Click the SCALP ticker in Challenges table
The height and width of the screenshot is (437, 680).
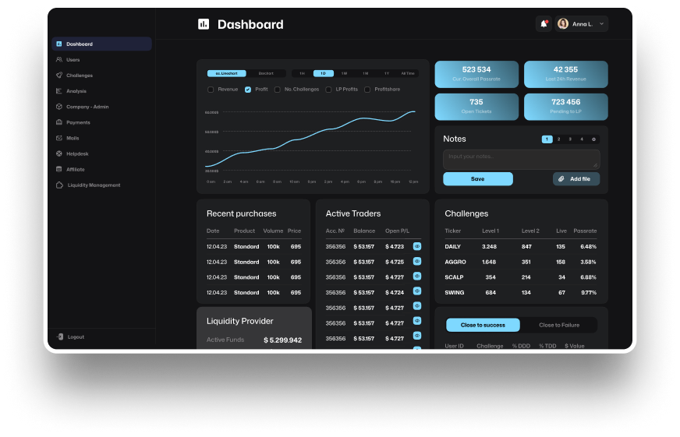click(454, 277)
